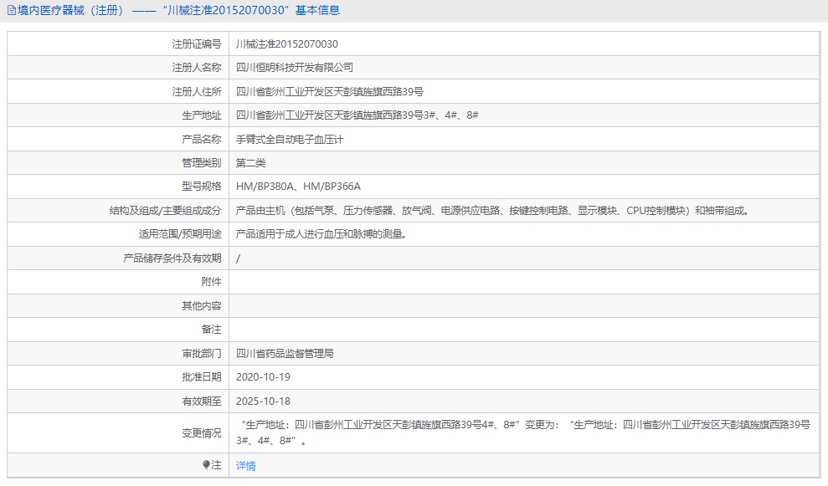Click the empty 附件 row cell

point(527,281)
